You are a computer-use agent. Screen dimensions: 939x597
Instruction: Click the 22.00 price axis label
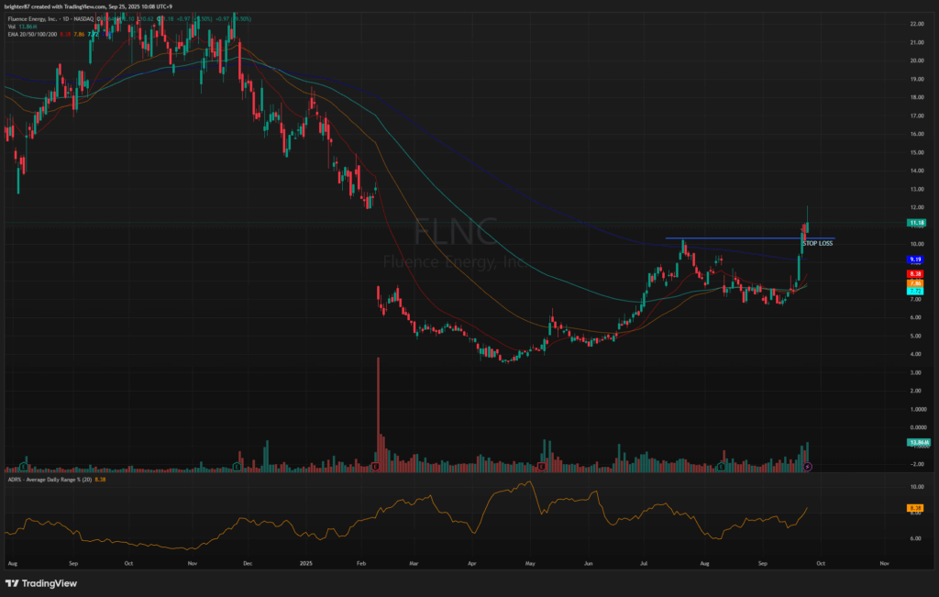(916, 24)
